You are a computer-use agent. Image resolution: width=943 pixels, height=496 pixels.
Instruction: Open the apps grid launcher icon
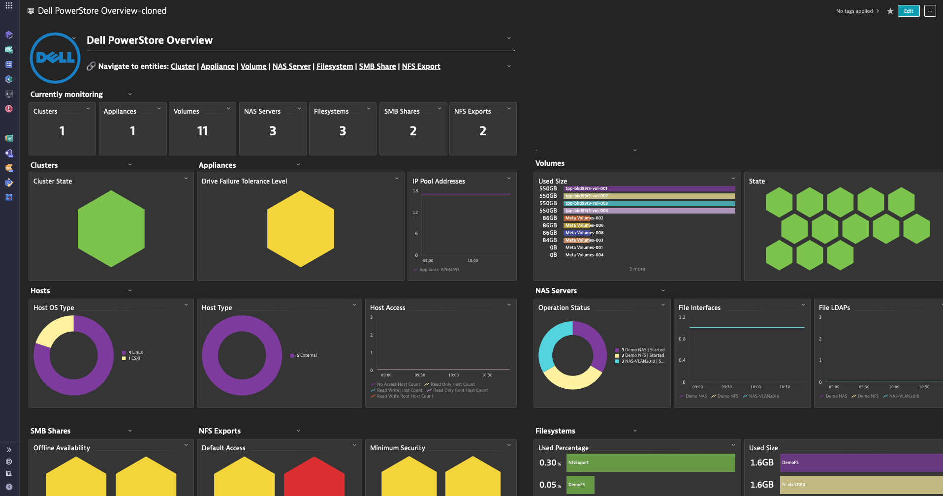[9, 5]
